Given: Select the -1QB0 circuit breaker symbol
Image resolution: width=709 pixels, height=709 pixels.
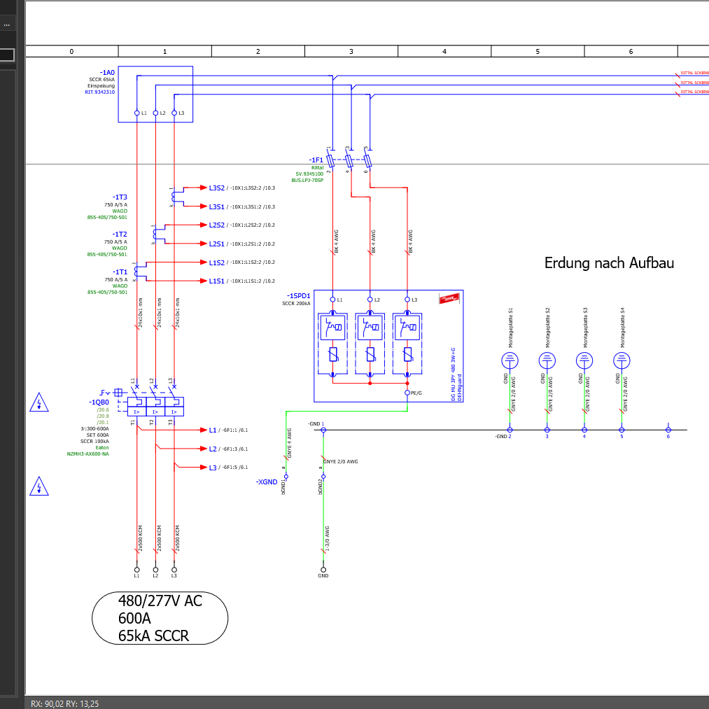Looking at the screenshot, I should (155, 405).
